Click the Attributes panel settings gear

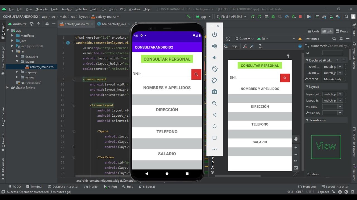(341, 39)
